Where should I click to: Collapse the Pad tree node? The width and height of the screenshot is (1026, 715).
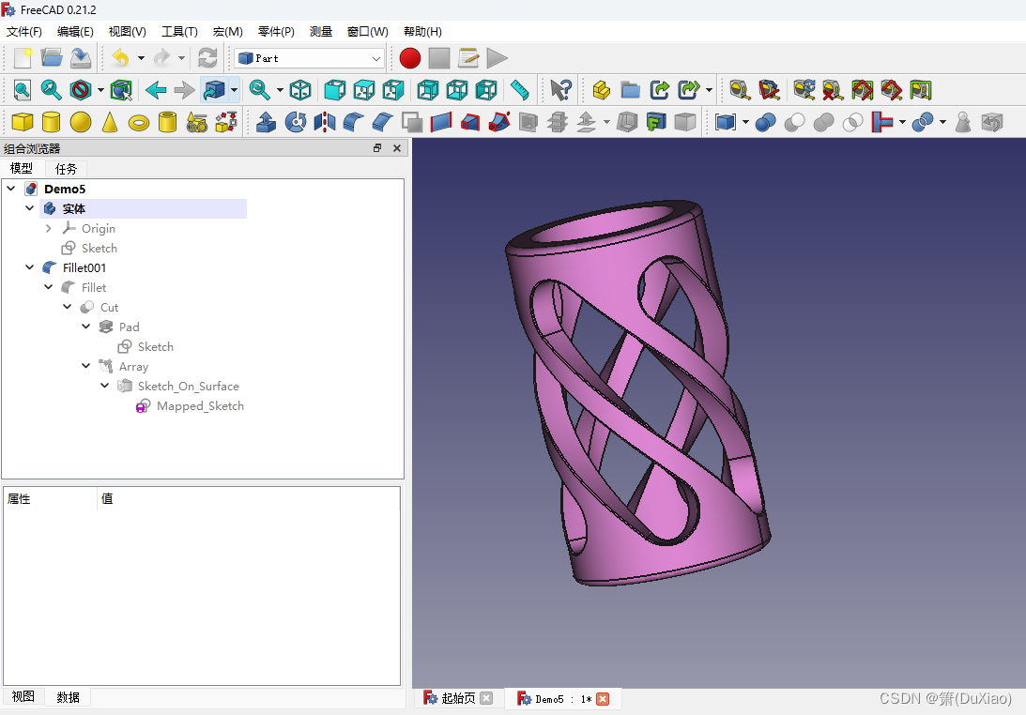point(85,327)
